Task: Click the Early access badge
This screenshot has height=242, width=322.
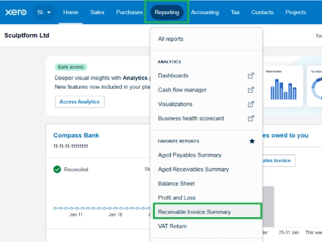Action: [71, 67]
